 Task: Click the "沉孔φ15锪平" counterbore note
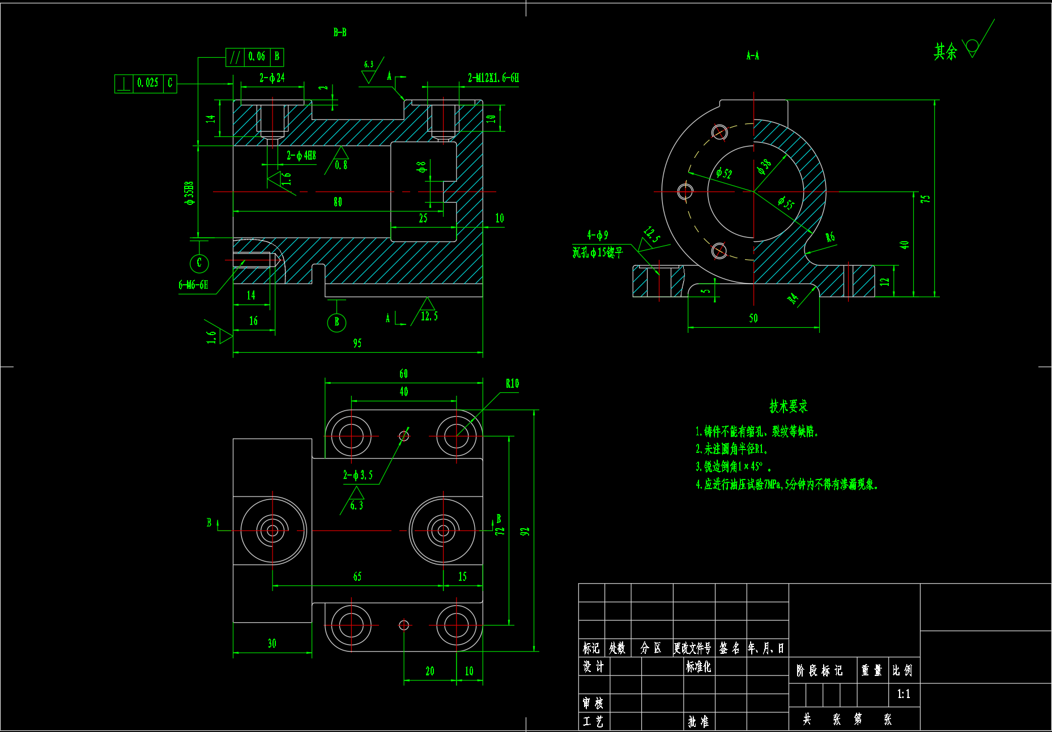click(x=598, y=252)
